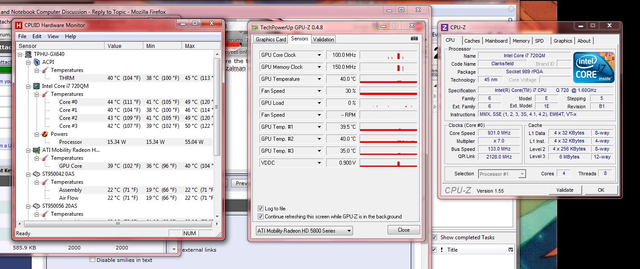Open the ATI Mobility Radeon HD 5800 device dropdown
Image resolution: width=640 pixels, height=269 pixels.
pos(304,230)
